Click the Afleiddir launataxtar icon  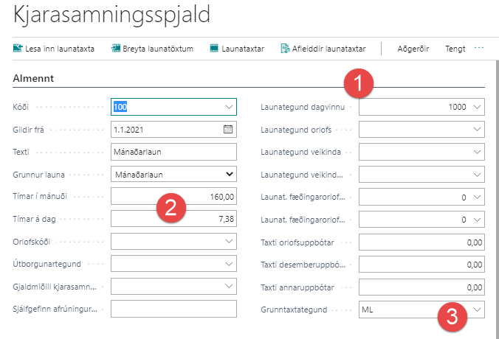click(x=286, y=49)
